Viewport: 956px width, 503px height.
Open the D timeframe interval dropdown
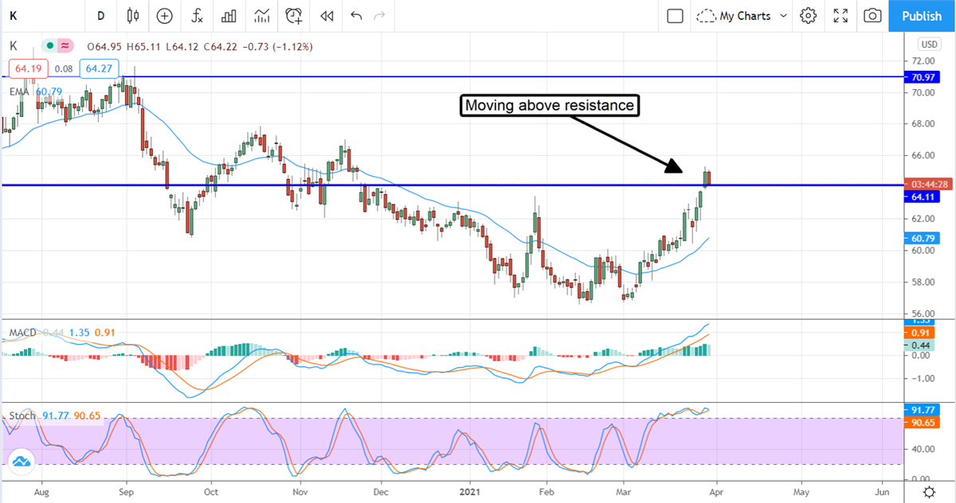point(100,16)
